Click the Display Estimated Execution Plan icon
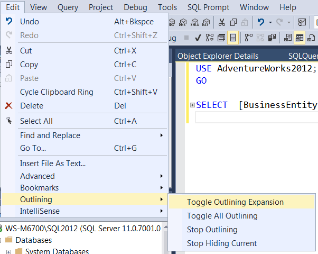The height and width of the screenshot is (254, 318). pyautogui.click(x=209, y=38)
